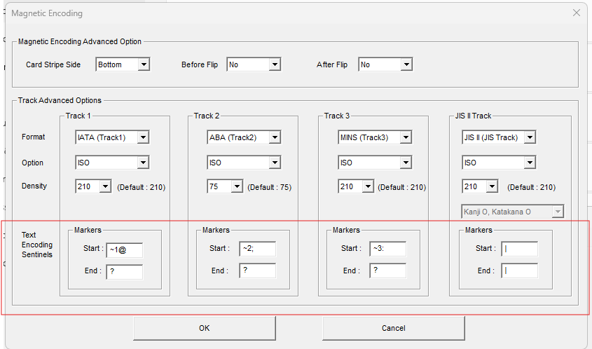
Task: Click the Option row label
Action: coord(32,163)
